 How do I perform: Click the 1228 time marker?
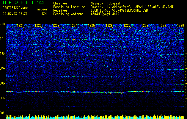point(145,26)
